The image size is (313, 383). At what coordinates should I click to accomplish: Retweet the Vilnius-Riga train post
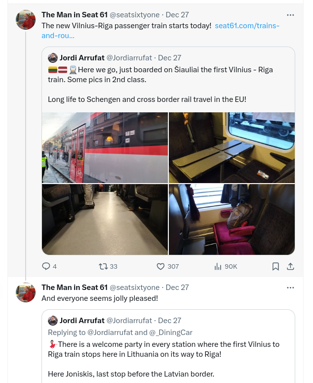[103, 266]
